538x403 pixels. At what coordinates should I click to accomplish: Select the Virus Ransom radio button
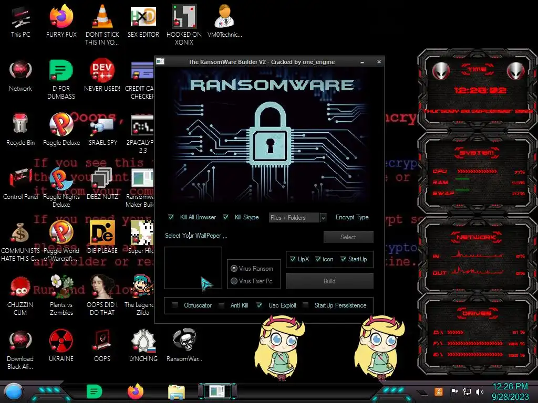coord(234,268)
